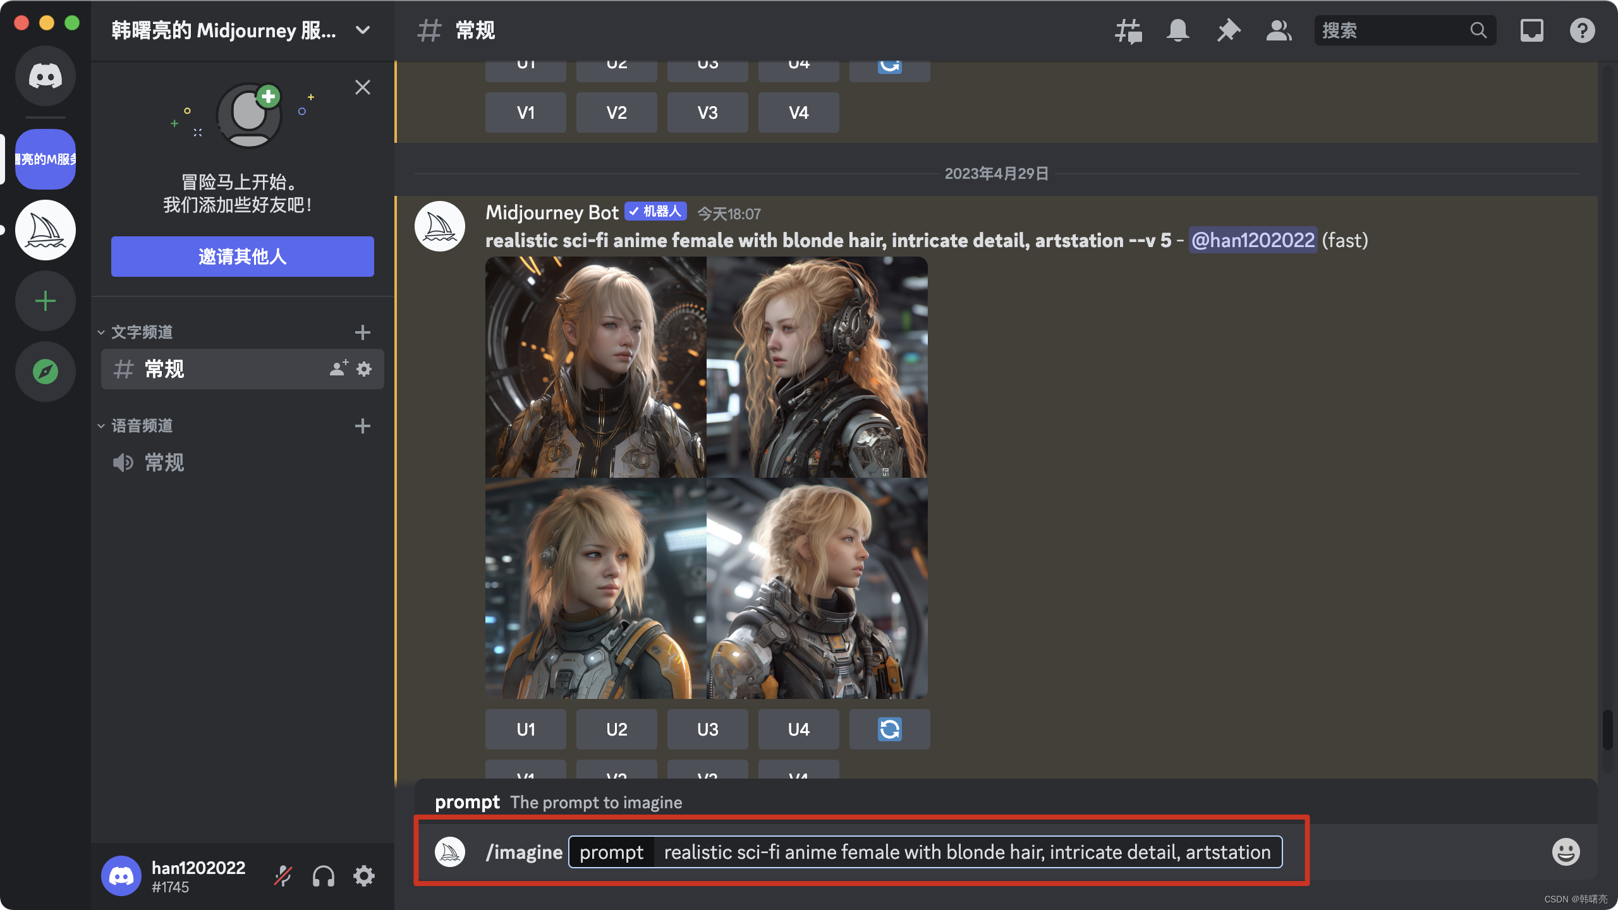Toggle the member list visibility icon
The height and width of the screenshot is (910, 1618).
coord(1279,30)
